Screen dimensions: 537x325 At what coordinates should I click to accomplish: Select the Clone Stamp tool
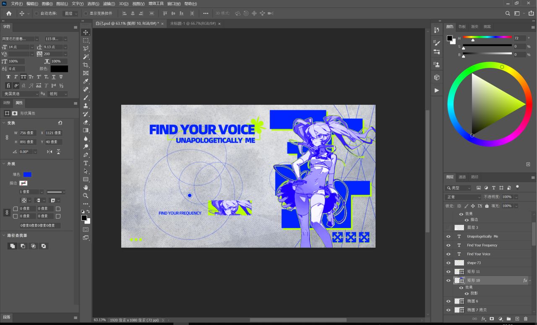(86, 106)
